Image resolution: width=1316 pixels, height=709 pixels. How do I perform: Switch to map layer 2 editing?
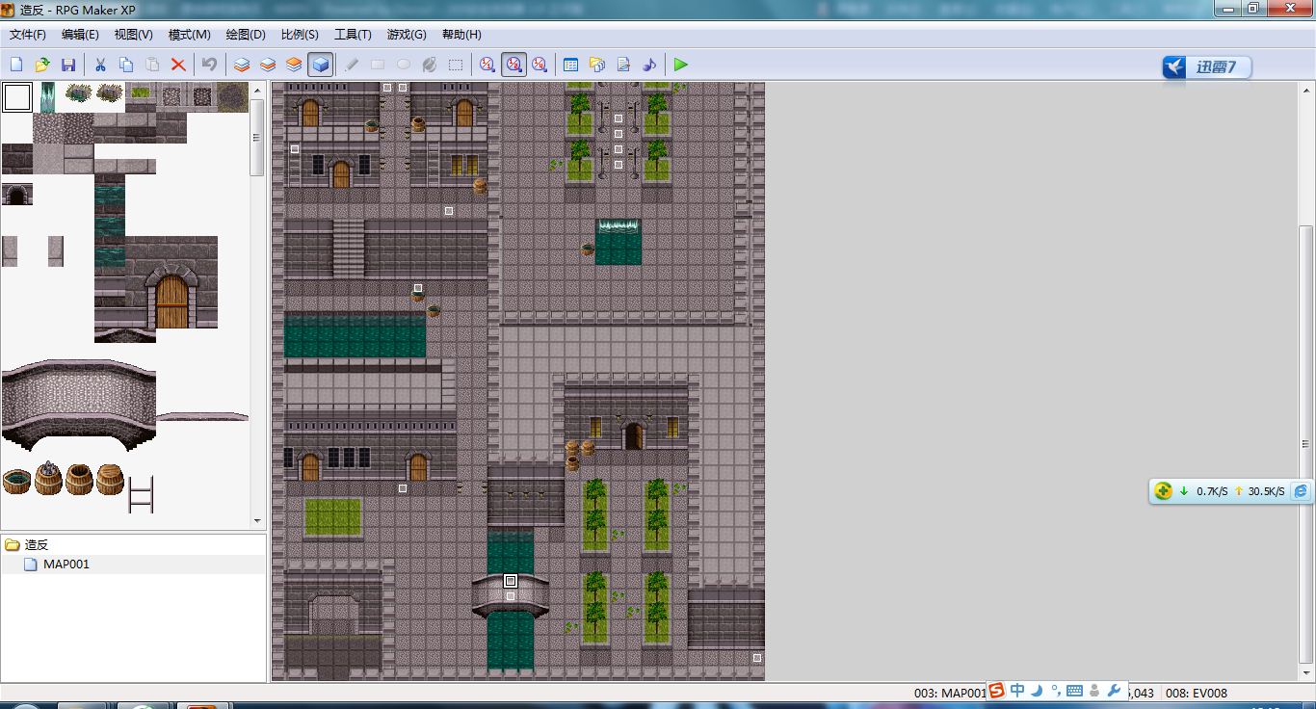point(268,65)
